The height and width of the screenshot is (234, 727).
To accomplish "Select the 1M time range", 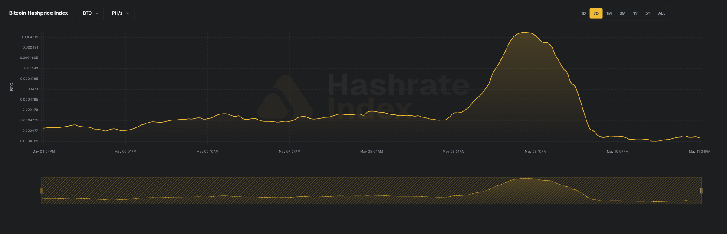I will [609, 13].
